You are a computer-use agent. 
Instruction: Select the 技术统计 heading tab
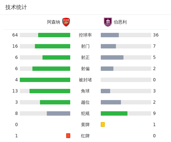click(x=16, y=7)
